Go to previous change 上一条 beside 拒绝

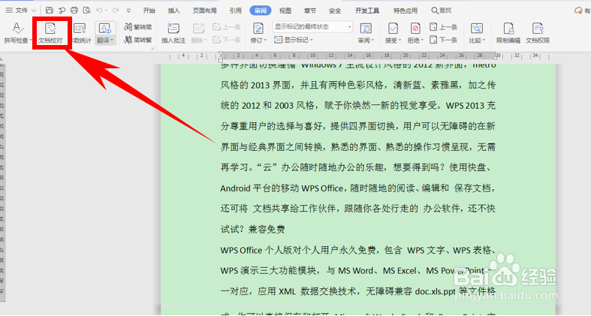click(443, 27)
